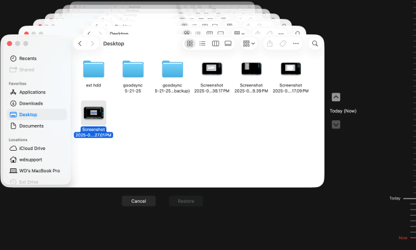This screenshot has width=416, height=250.
Task: Click the Today marker on the timeline
Action: coord(395,198)
